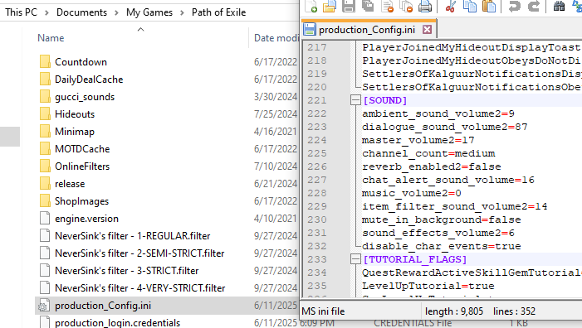Click the Paste clipboard icon
This screenshot has height=328, width=582.
tap(489, 7)
